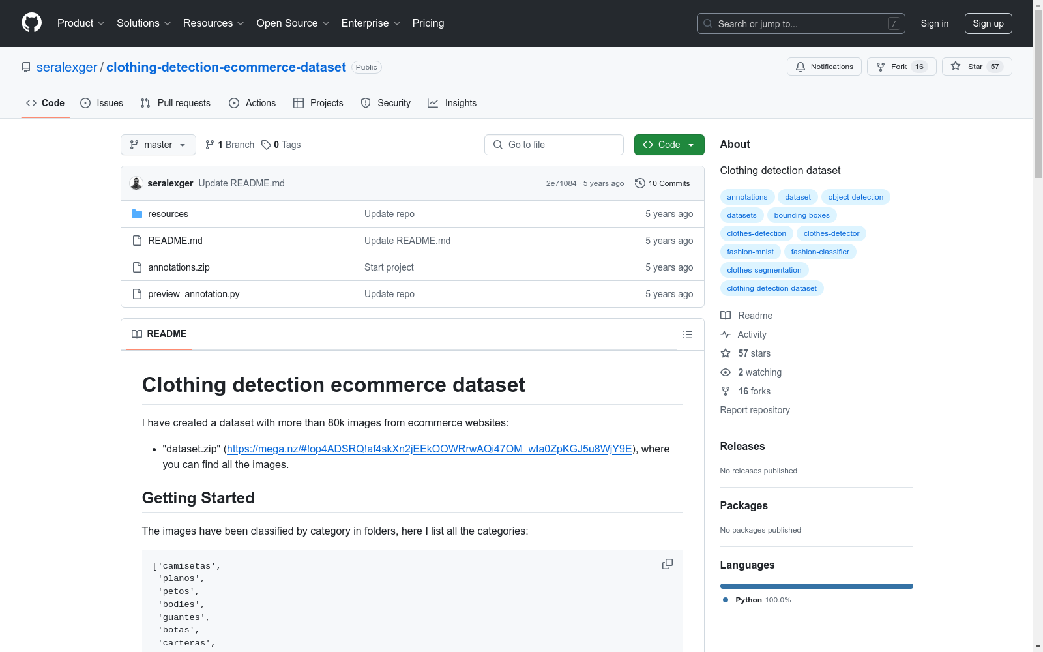The image size is (1043, 652).
Task: Star the repository
Action: (x=977, y=67)
